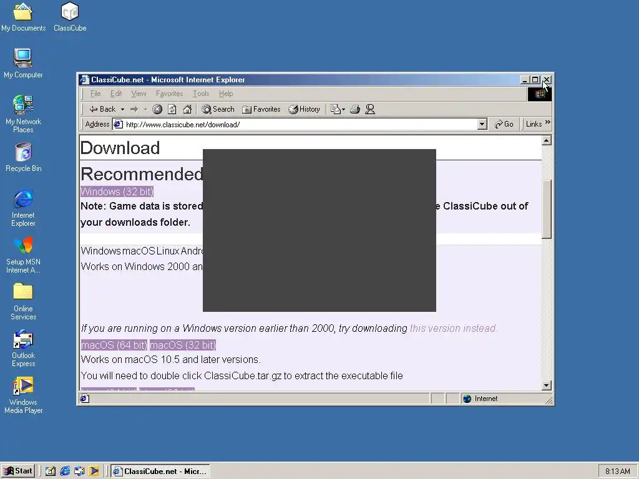Image resolution: width=639 pixels, height=479 pixels.
Task: Select the ClassiCube desktop icon
Action: (x=70, y=17)
